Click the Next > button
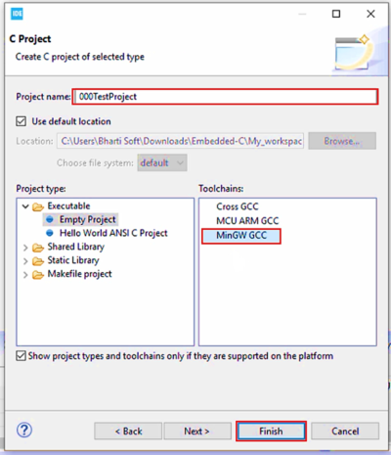The image size is (391, 455). 196,432
